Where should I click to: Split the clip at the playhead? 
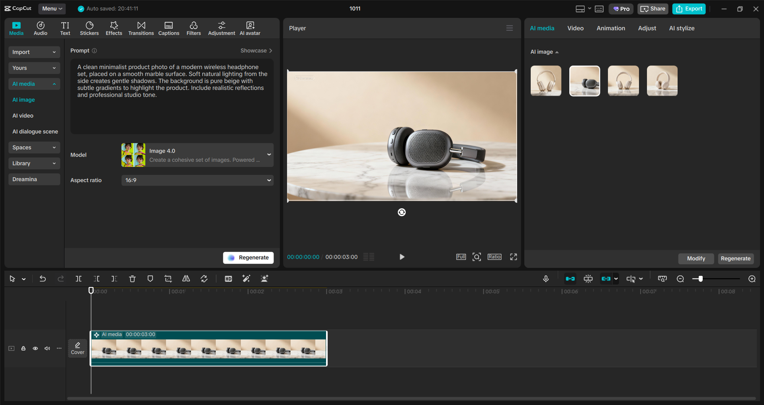point(78,279)
